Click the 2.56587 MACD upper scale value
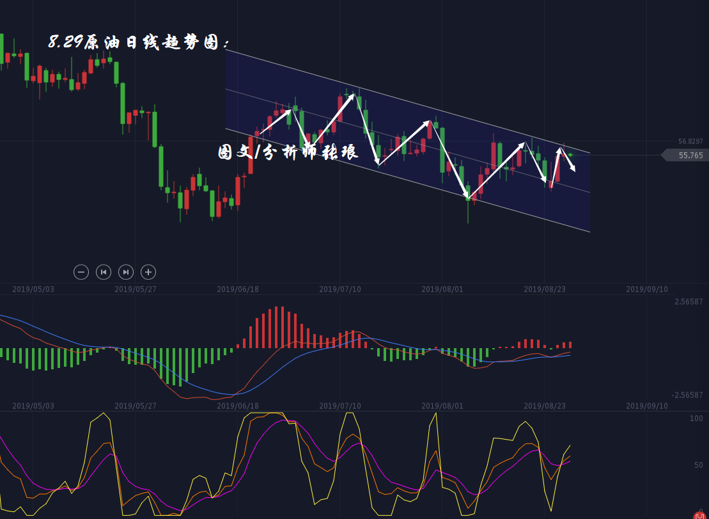The image size is (709, 519). pyautogui.click(x=689, y=301)
